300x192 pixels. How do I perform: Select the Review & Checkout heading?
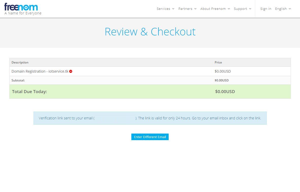150,32
